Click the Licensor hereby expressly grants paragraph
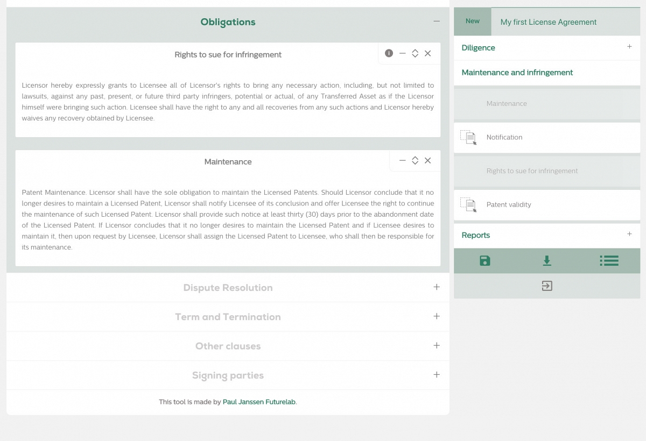This screenshot has width=646, height=441. [228, 102]
